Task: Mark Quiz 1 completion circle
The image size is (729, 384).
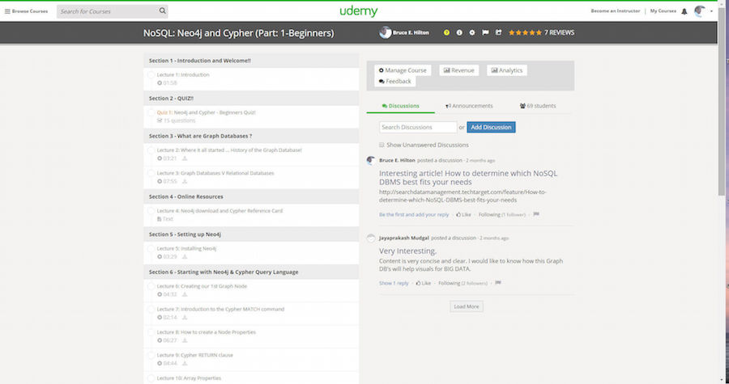Action: 151,112
